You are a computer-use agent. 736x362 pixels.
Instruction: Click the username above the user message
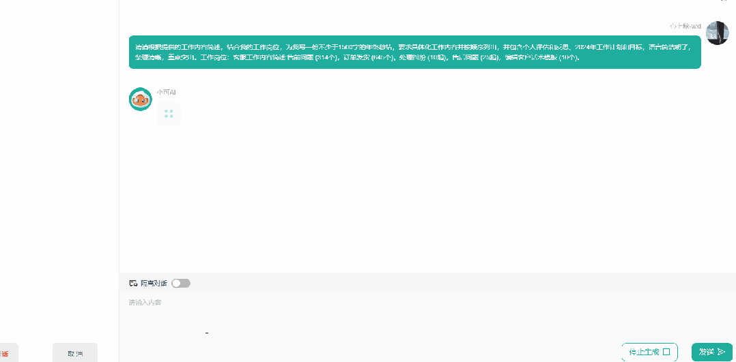[685, 26]
